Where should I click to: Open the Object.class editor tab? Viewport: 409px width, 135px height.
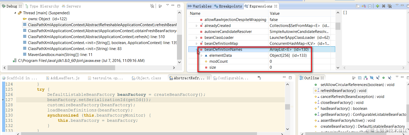tap(146, 78)
